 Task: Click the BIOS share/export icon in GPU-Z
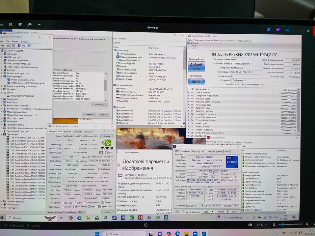coord(101,153)
